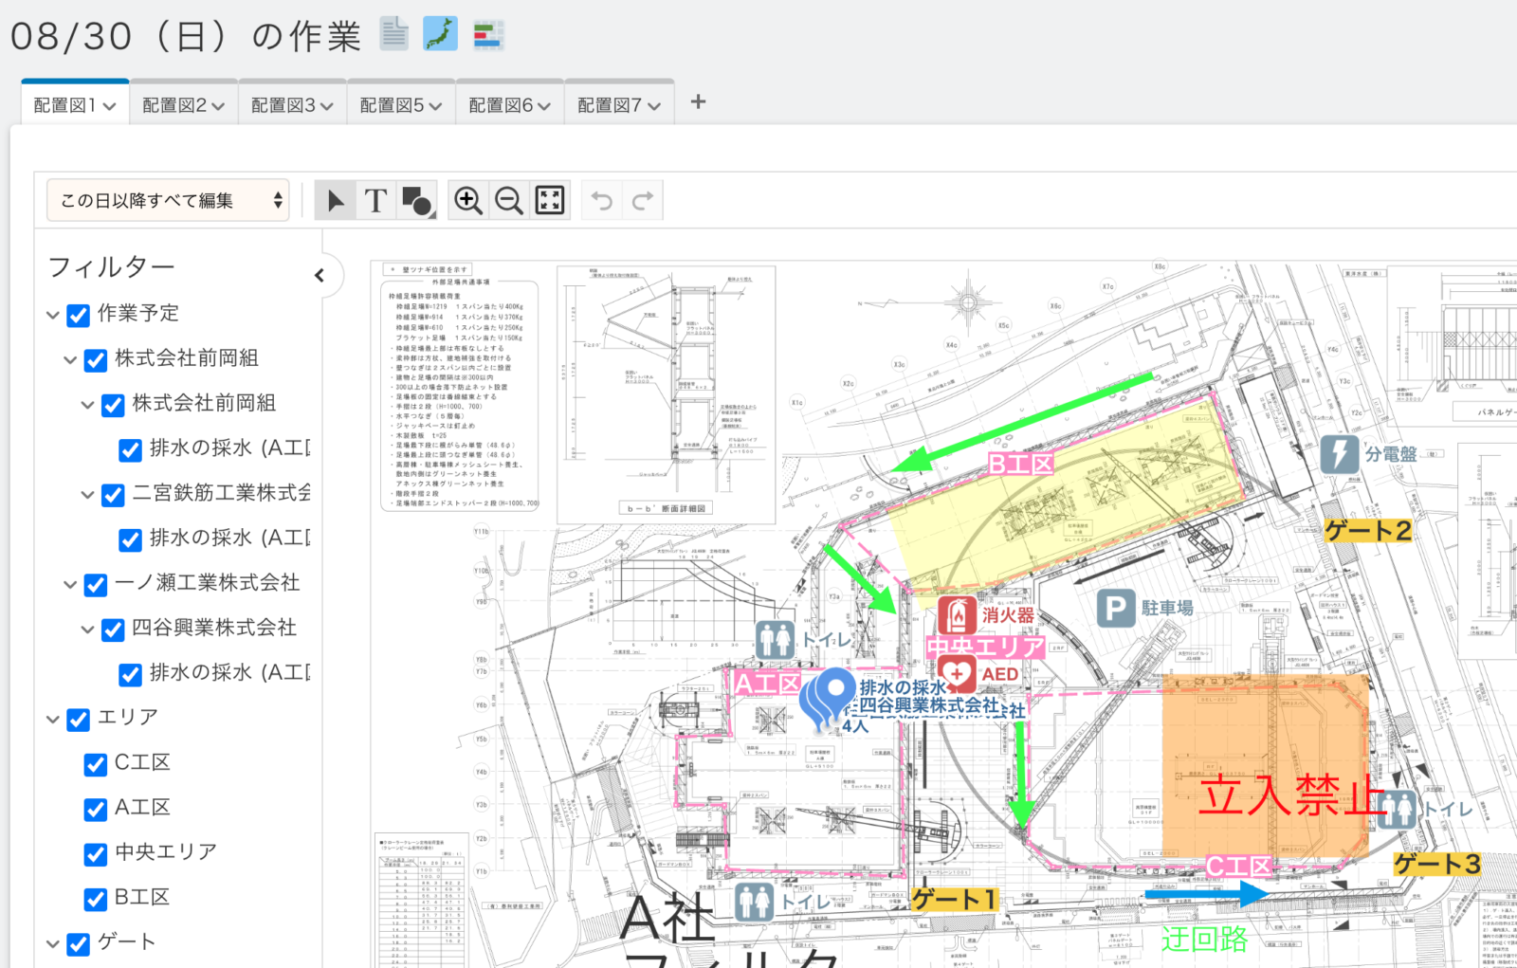
Task: Uncheck the 作業予定 filter checkbox
Action: point(79,315)
